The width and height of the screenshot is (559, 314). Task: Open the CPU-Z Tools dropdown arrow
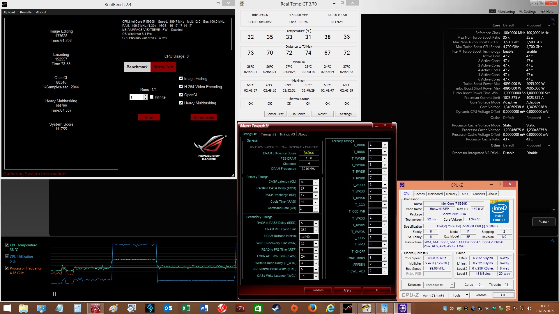point(467,295)
